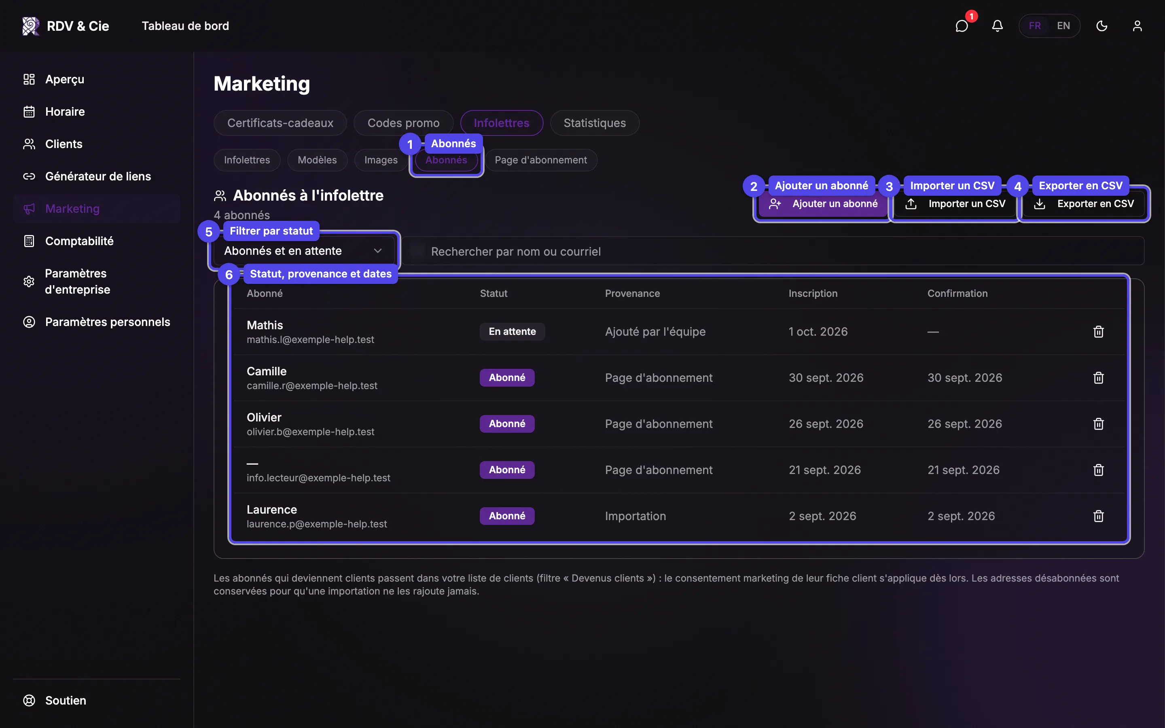This screenshot has height=728, width=1165.
Task: Click Importer un CSV button
Action: tap(955, 204)
